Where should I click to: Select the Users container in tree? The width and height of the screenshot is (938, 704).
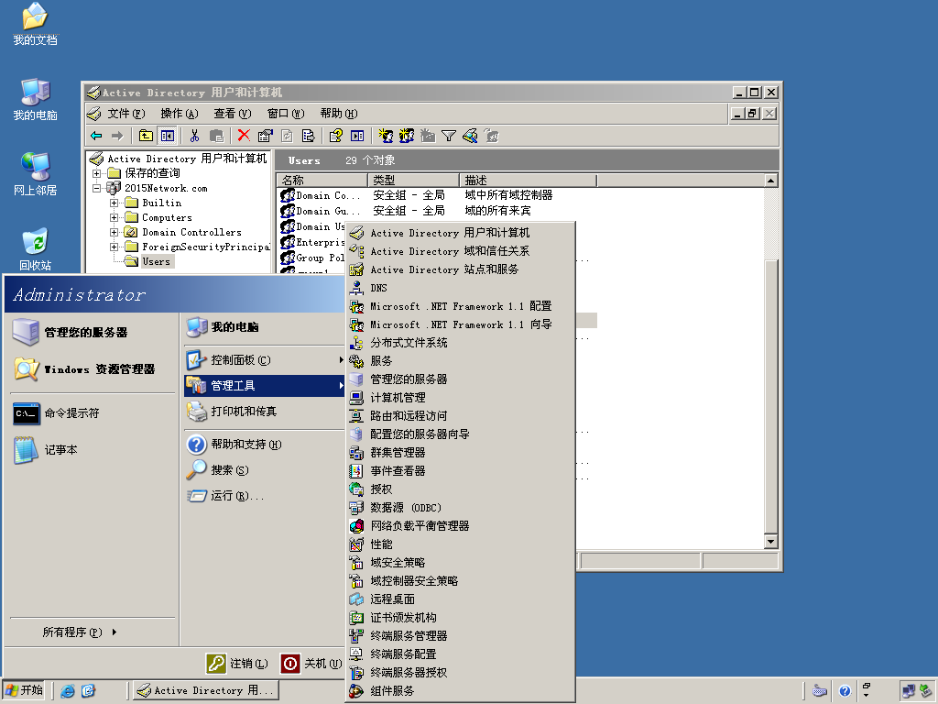(x=156, y=261)
